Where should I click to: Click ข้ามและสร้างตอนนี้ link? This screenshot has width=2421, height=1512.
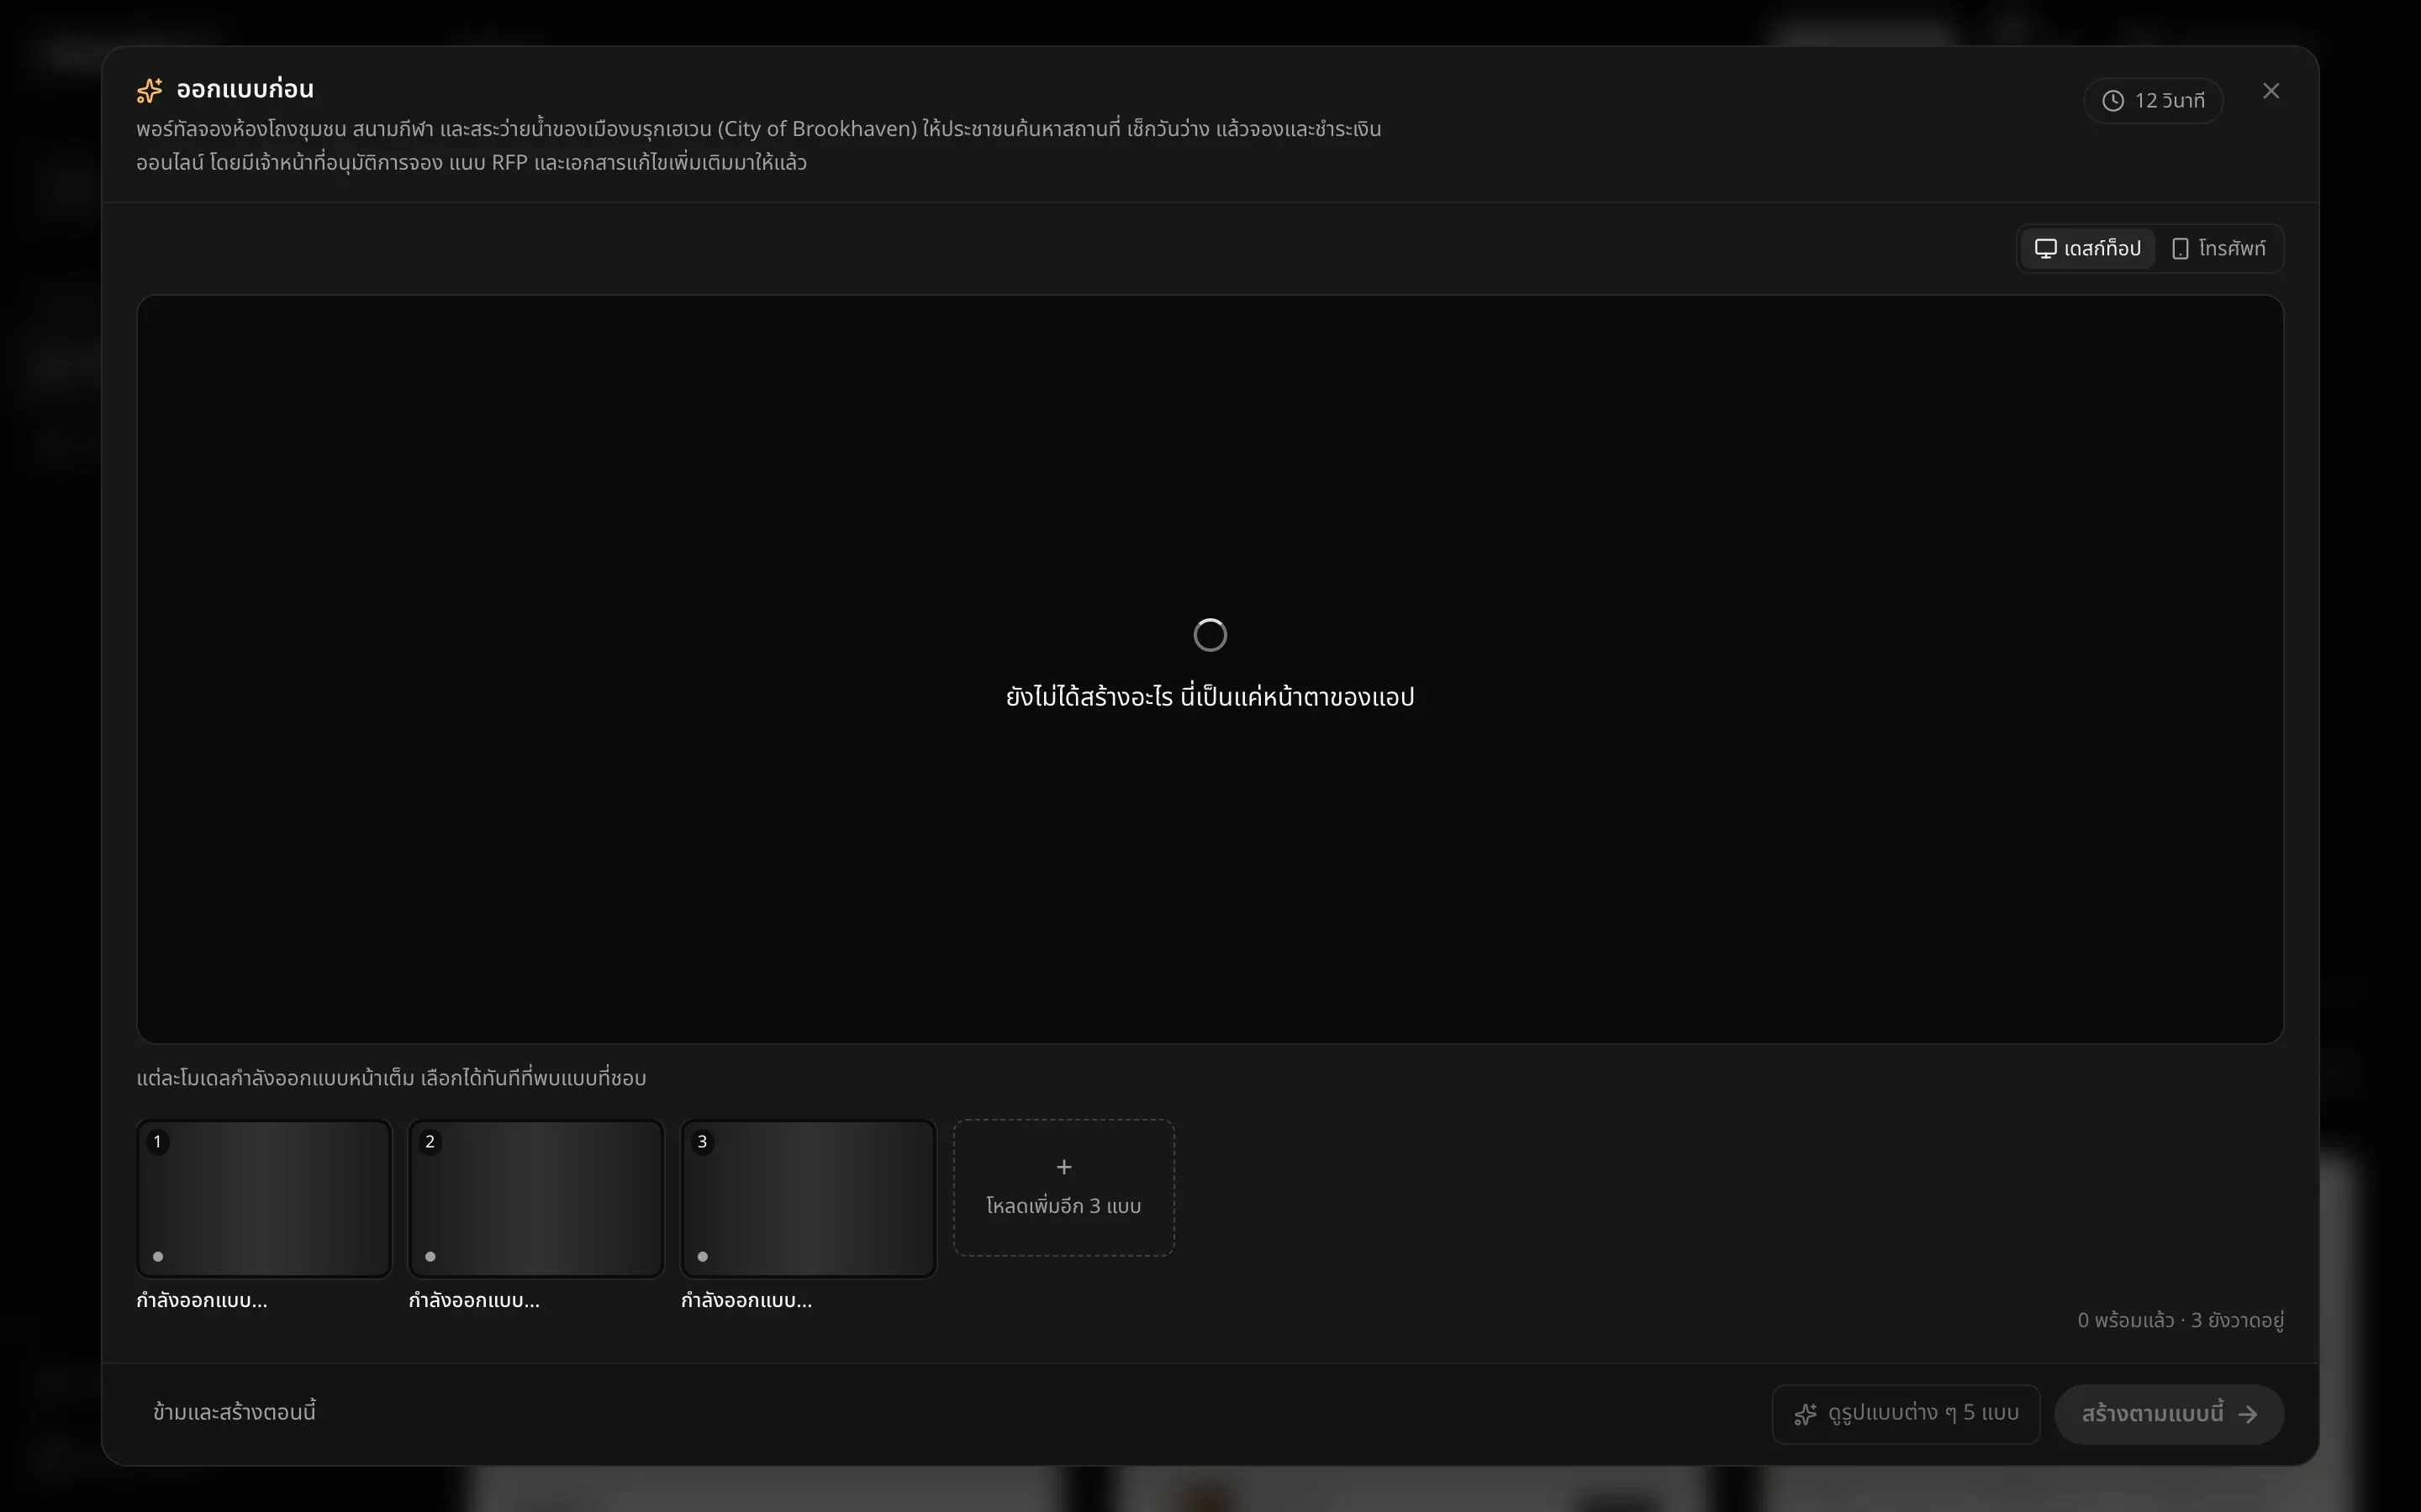234,1412
